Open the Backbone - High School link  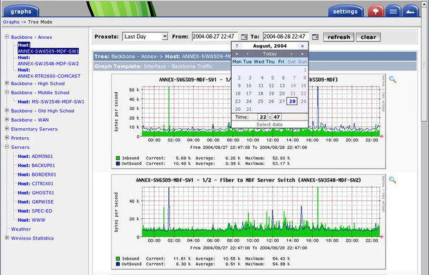pyautogui.click(x=38, y=83)
